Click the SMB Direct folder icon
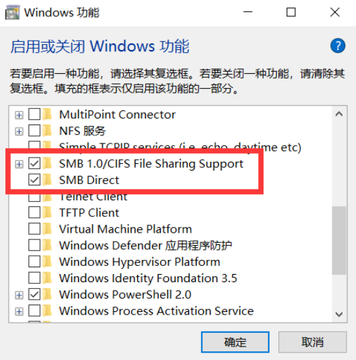This screenshot has width=356, height=360. click(47, 180)
